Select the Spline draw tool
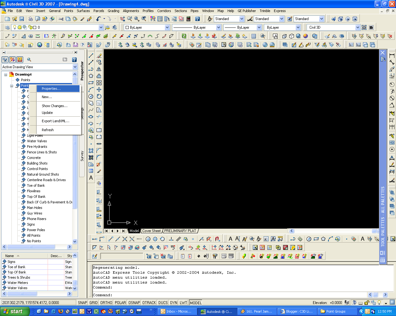The image size is (396, 316). pyautogui.click(x=91, y=110)
